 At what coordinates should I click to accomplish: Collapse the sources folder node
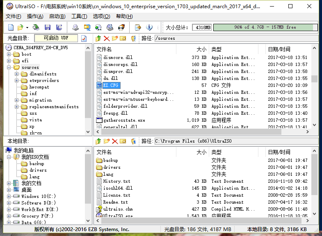point(9,67)
